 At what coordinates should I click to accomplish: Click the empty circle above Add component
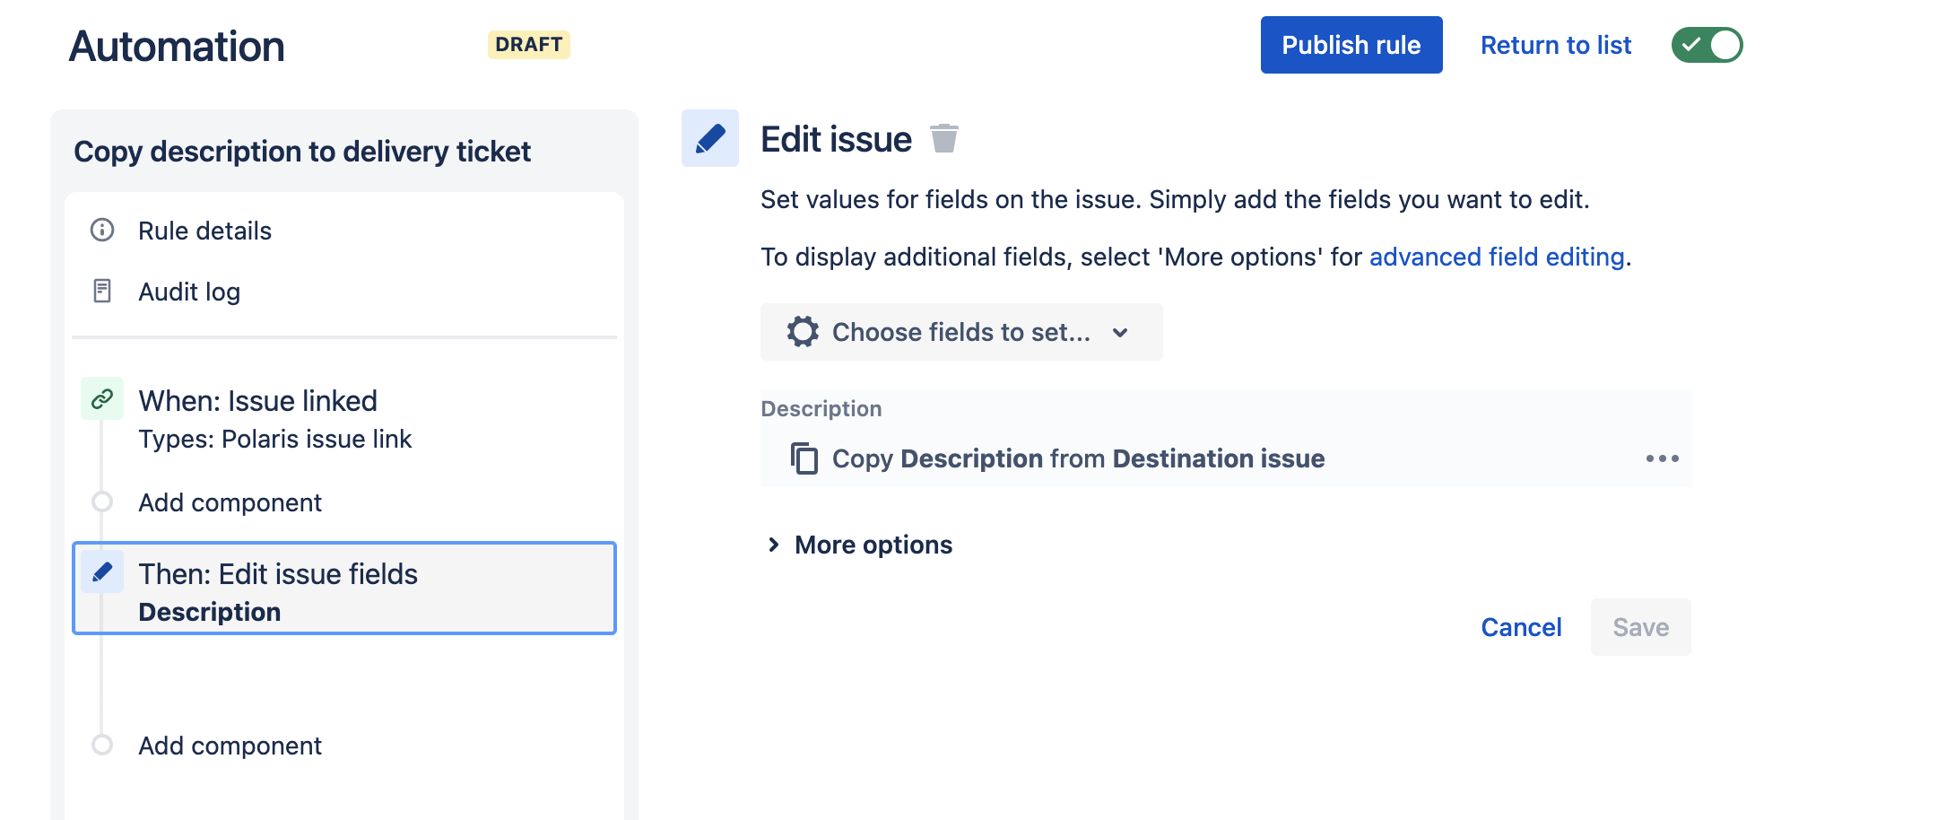tap(101, 502)
